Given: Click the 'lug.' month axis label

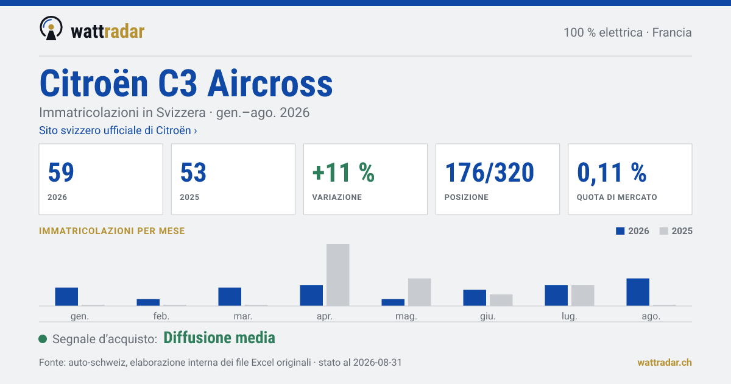Looking at the screenshot, I should [570, 316].
